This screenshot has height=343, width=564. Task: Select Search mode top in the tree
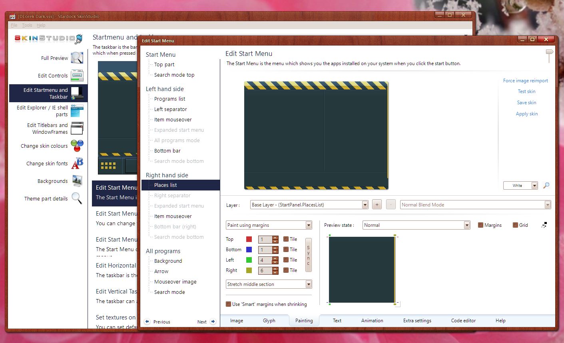tap(174, 75)
